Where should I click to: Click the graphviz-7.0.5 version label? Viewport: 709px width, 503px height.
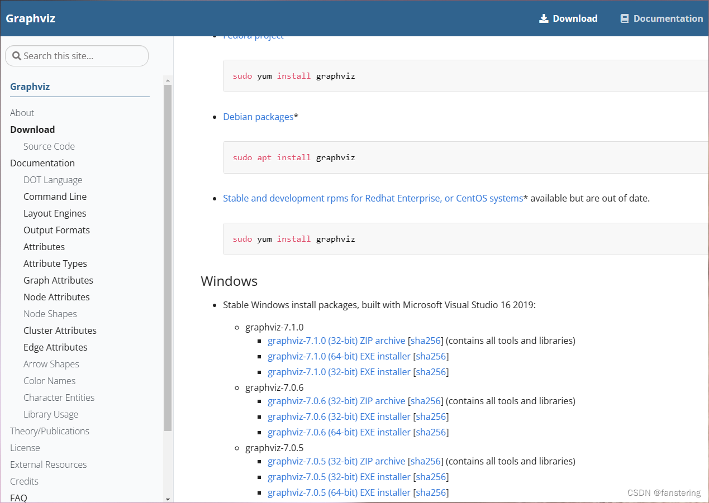(x=274, y=448)
